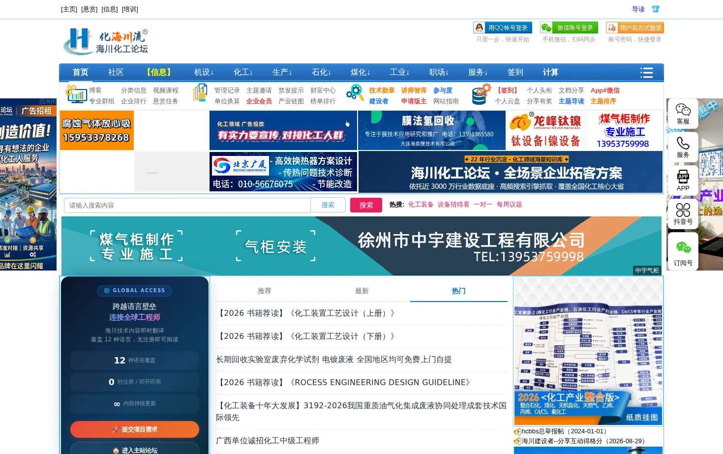The image size is (723, 454).
Task: Open 计算 in the navbar
Action: [550, 72]
